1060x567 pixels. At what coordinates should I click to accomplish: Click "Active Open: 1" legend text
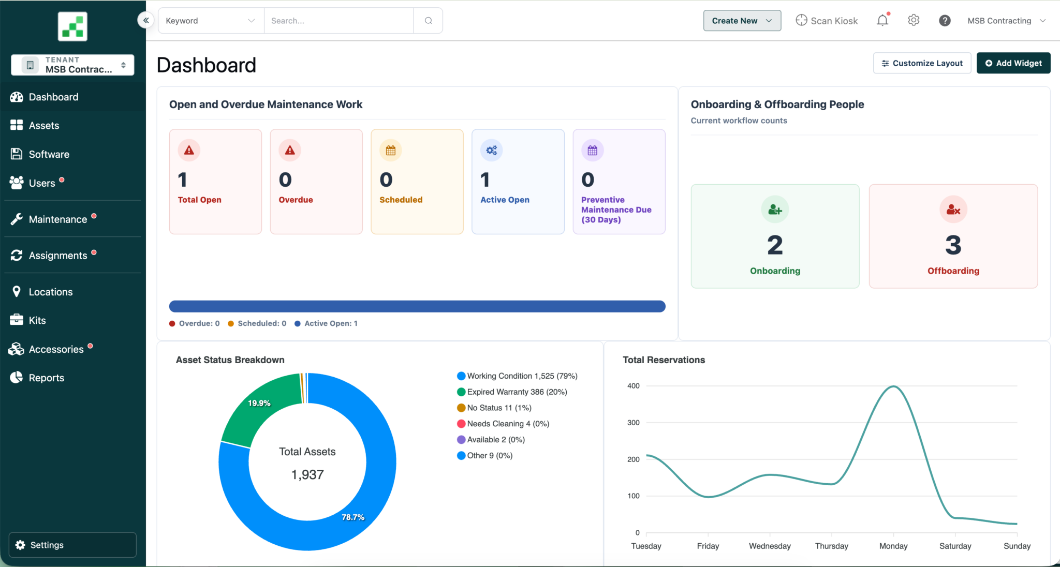pos(331,323)
